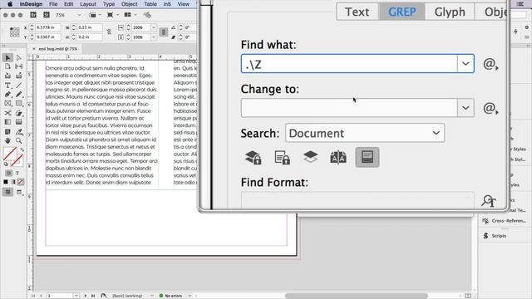Expand the Change to history dropdown
532x299 pixels.
(465, 108)
